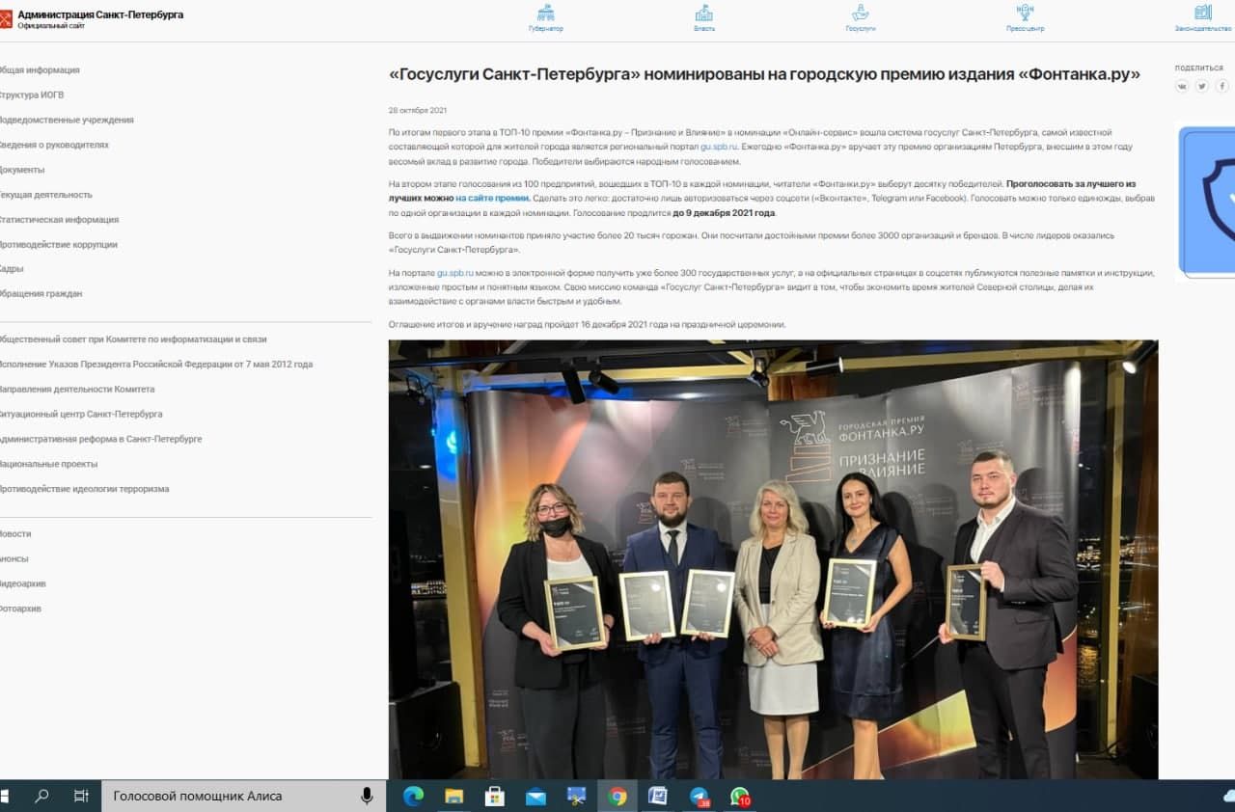Open the Пресс-центр section icon
The image size is (1235, 812).
pyautogui.click(x=1025, y=13)
